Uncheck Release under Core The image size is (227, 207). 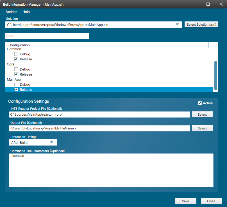(16, 74)
